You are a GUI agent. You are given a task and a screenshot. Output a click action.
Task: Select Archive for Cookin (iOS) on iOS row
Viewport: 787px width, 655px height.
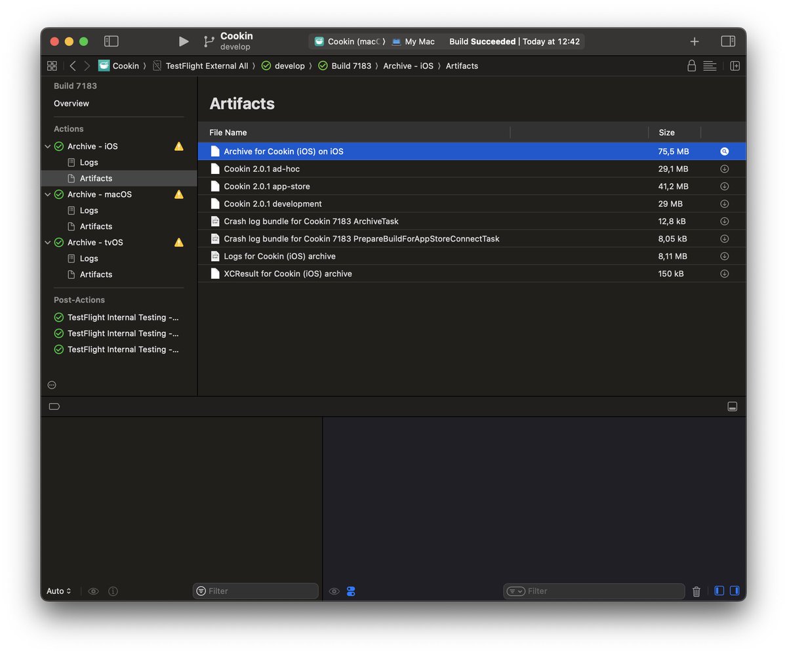pyautogui.click(x=472, y=152)
